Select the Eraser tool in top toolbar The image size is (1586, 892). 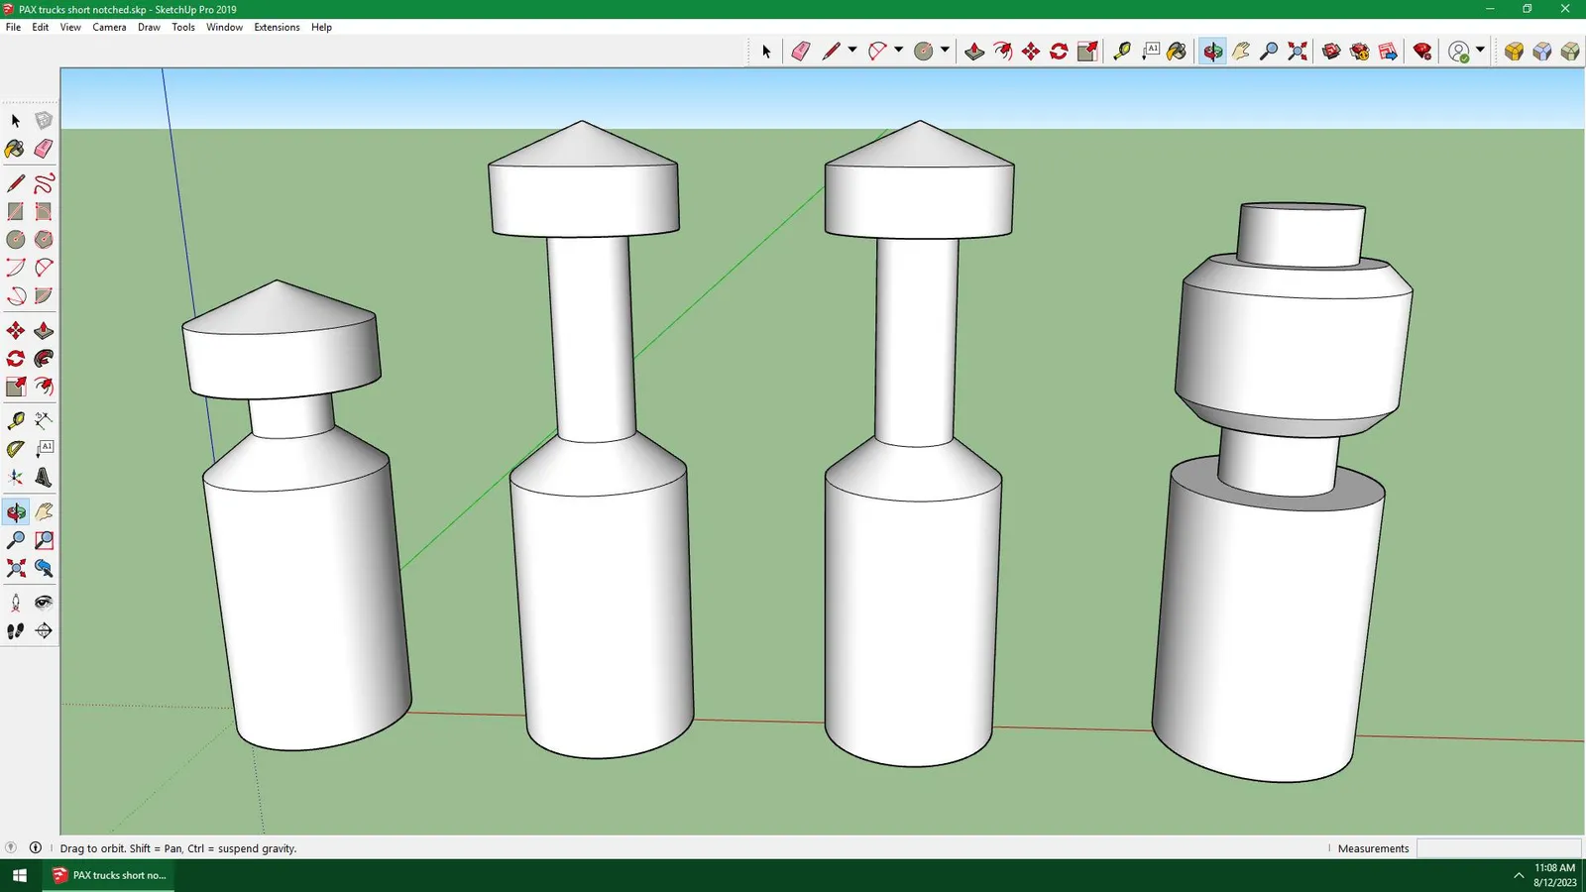(x=800, y=52)
